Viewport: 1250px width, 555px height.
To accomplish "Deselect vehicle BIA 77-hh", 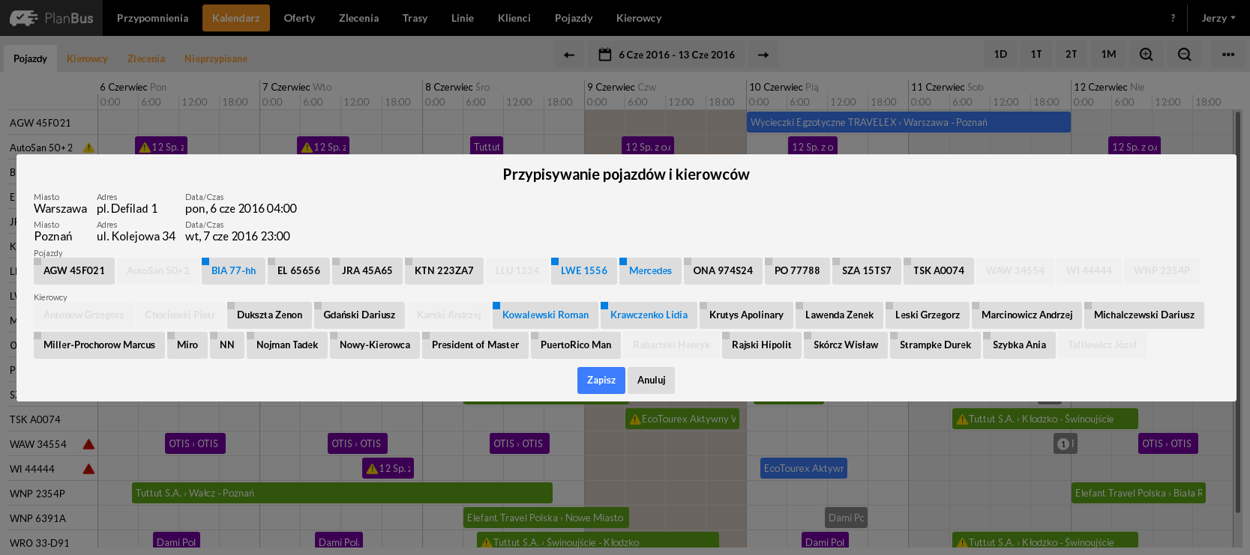I will [x=234, y=271].
